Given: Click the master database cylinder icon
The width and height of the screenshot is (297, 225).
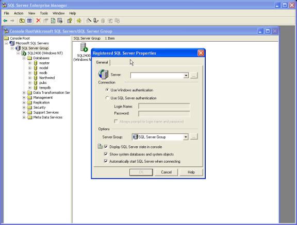Looking at the screenshot, I should tap(36, 63).
